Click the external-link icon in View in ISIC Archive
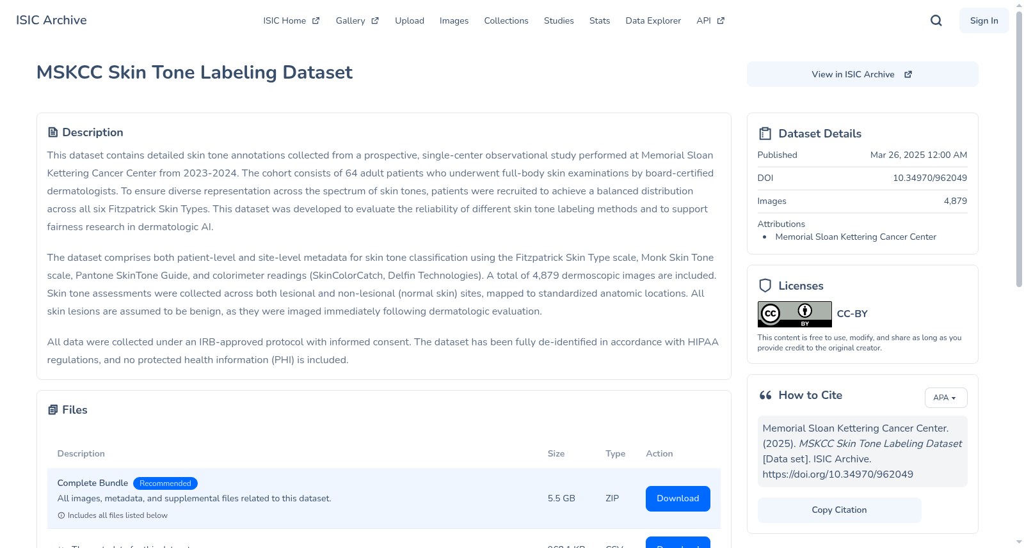The image size is (1024, 548). [908, 74]
